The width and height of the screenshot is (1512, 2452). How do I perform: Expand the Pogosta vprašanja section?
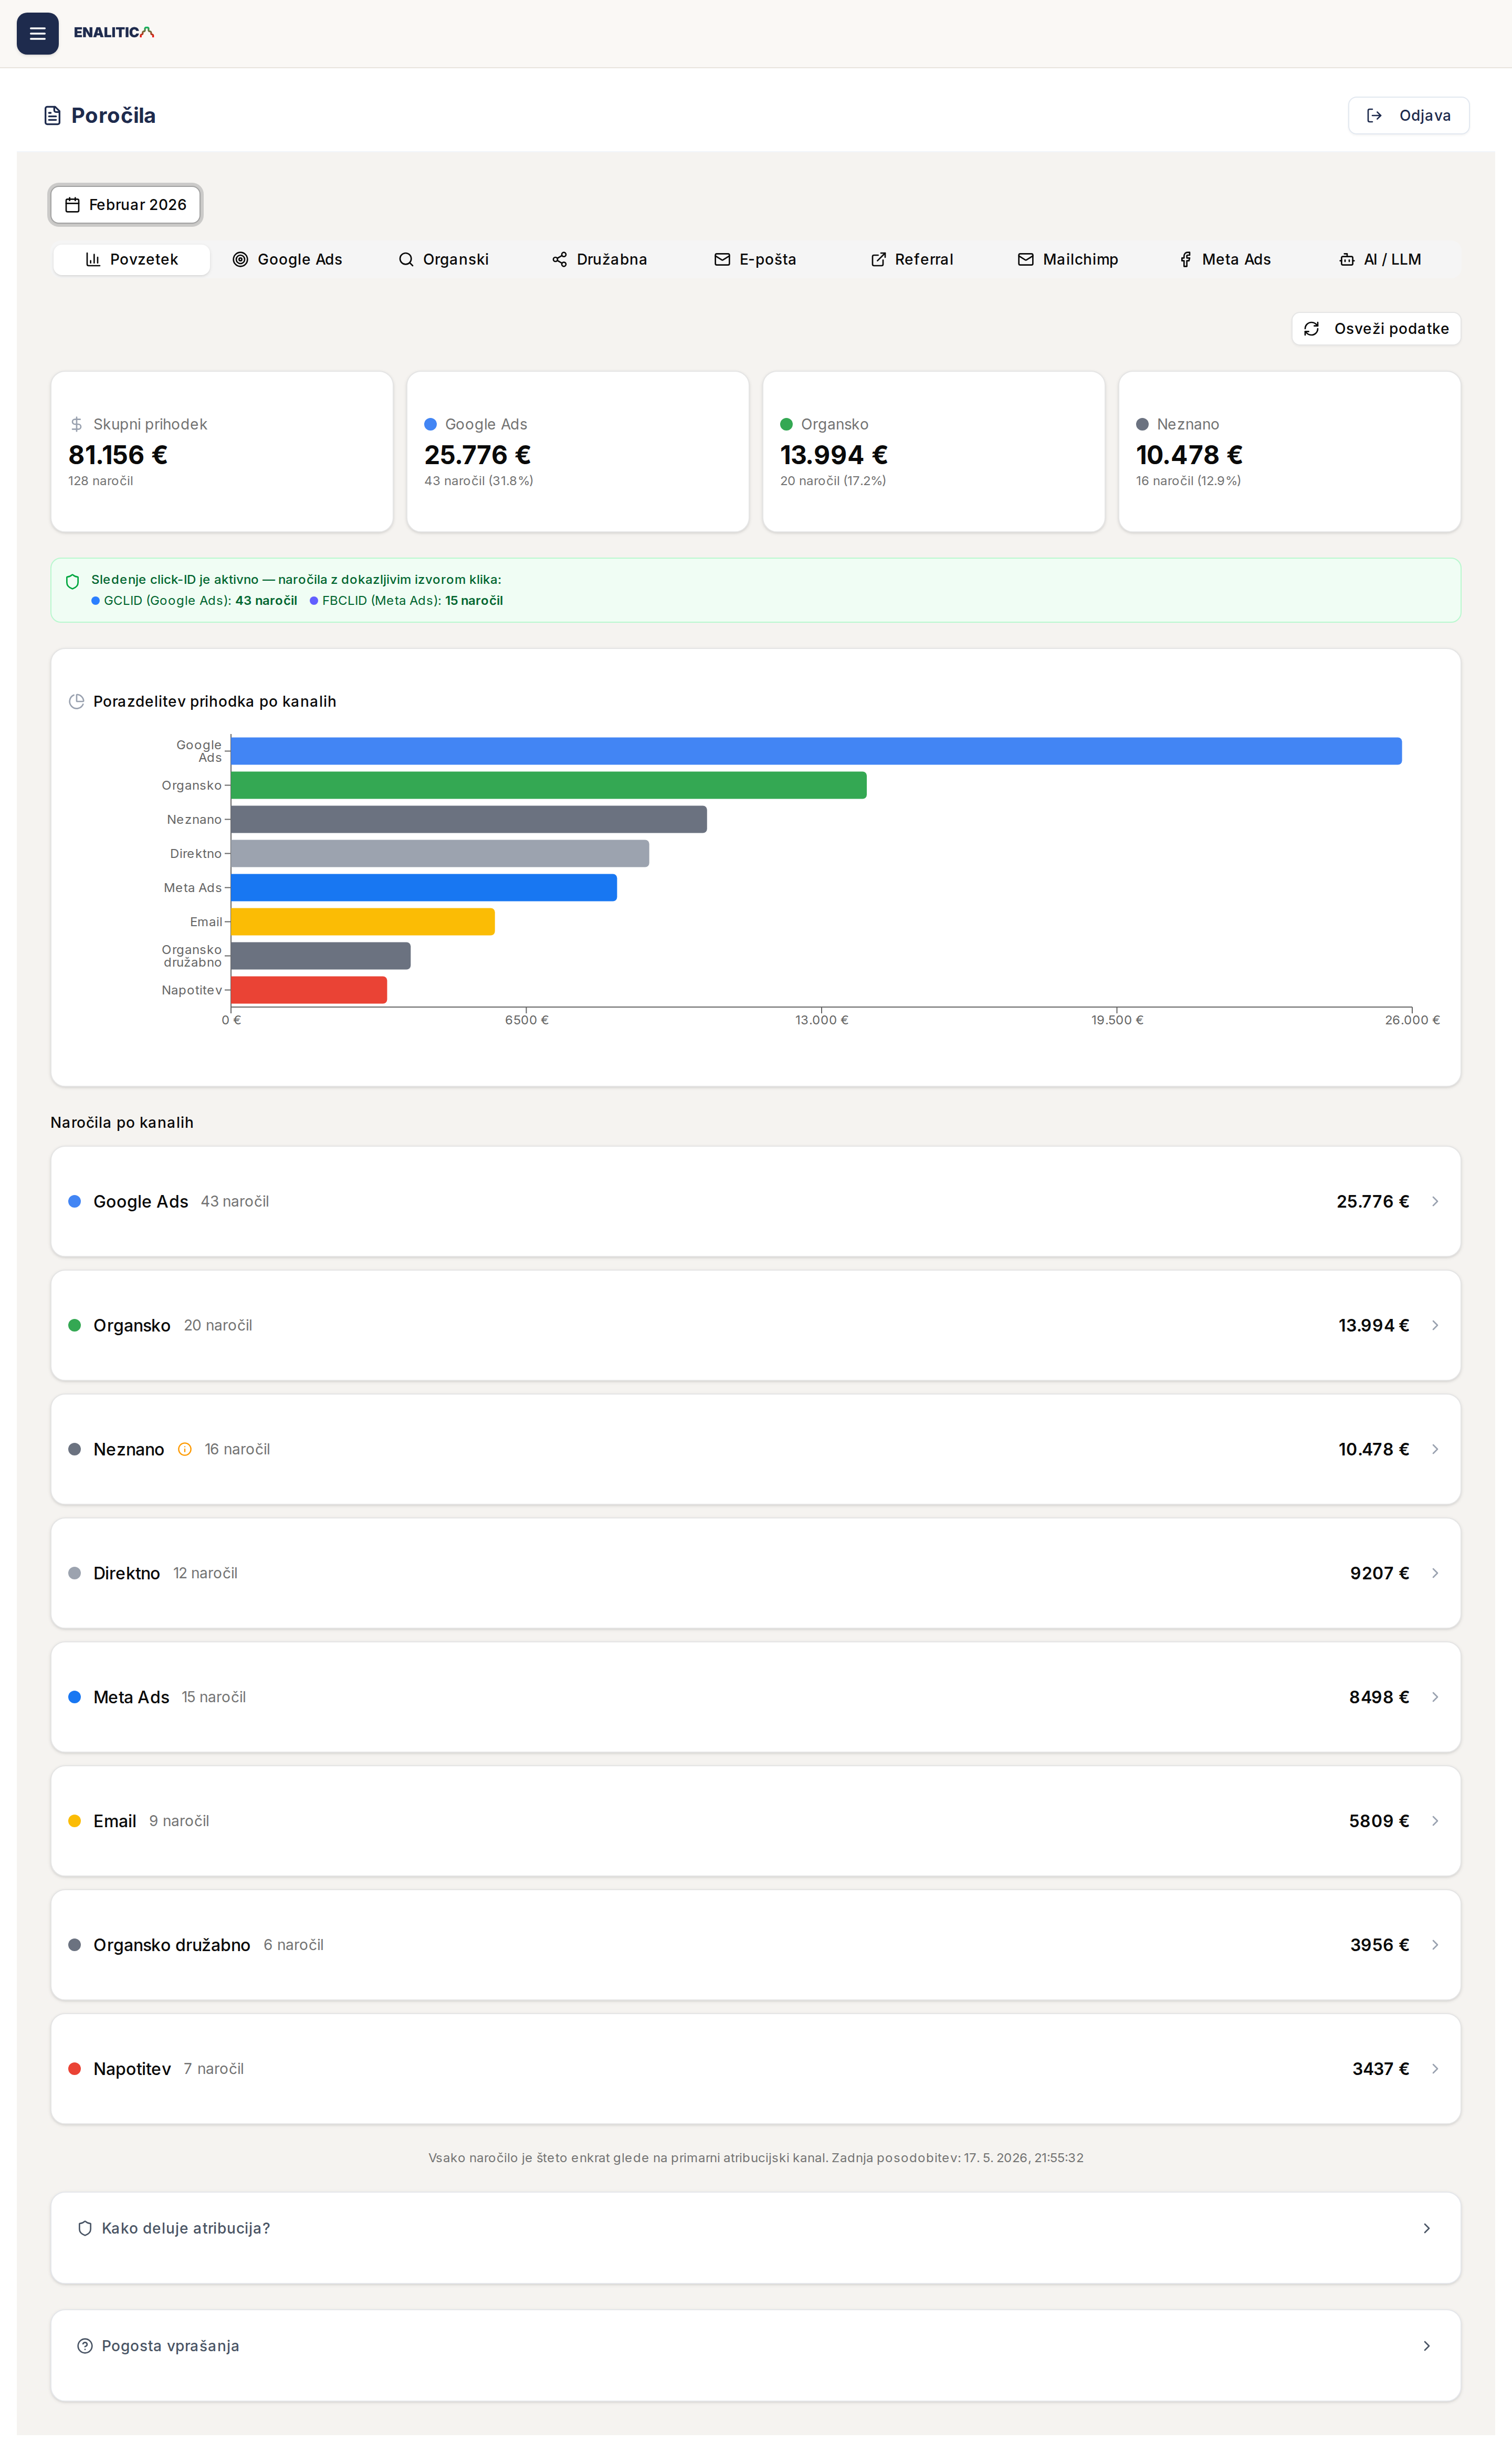(x=756, y=2346)
